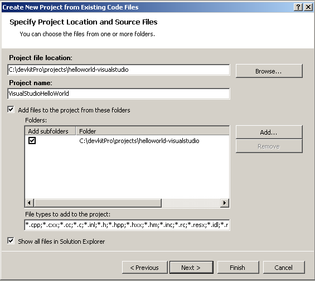Viewport: 315px width, 281px height.
Task: Click the right scroll arrow in folders list
Action: coord(225,203)
